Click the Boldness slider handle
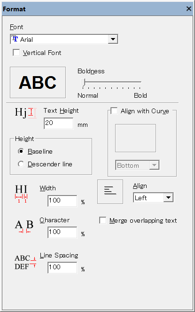The height and width of the screenshot is (312, 195). click(83, 82)
